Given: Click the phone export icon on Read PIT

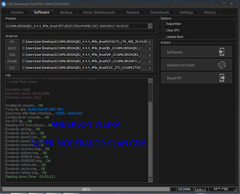Looking at the screenshot, I should 222,78.
